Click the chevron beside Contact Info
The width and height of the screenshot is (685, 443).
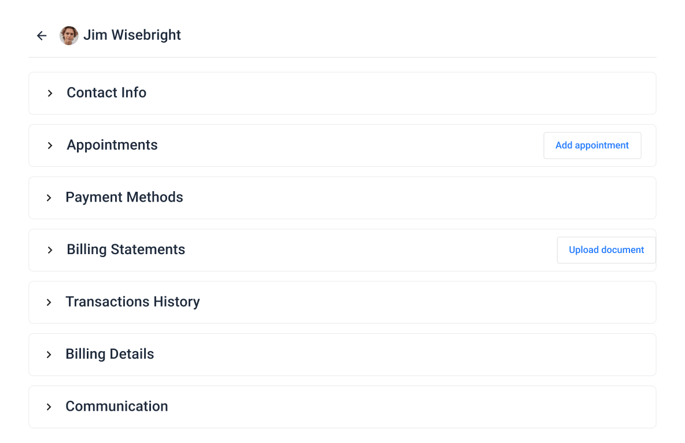tap(50, 93)
